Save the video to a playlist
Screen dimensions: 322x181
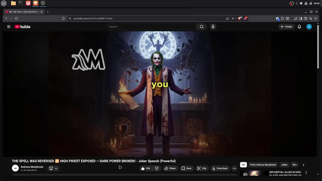pyautogui.click(x=186, y=168)
